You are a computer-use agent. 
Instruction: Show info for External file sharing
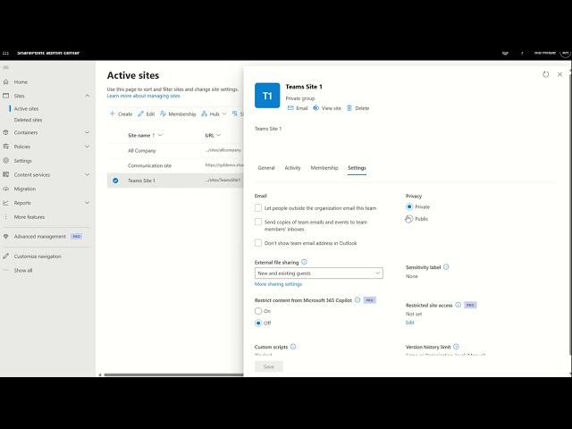tap(304, 262)
